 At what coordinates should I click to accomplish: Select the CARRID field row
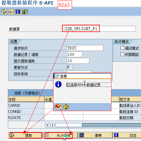click(x=26, y=105)
